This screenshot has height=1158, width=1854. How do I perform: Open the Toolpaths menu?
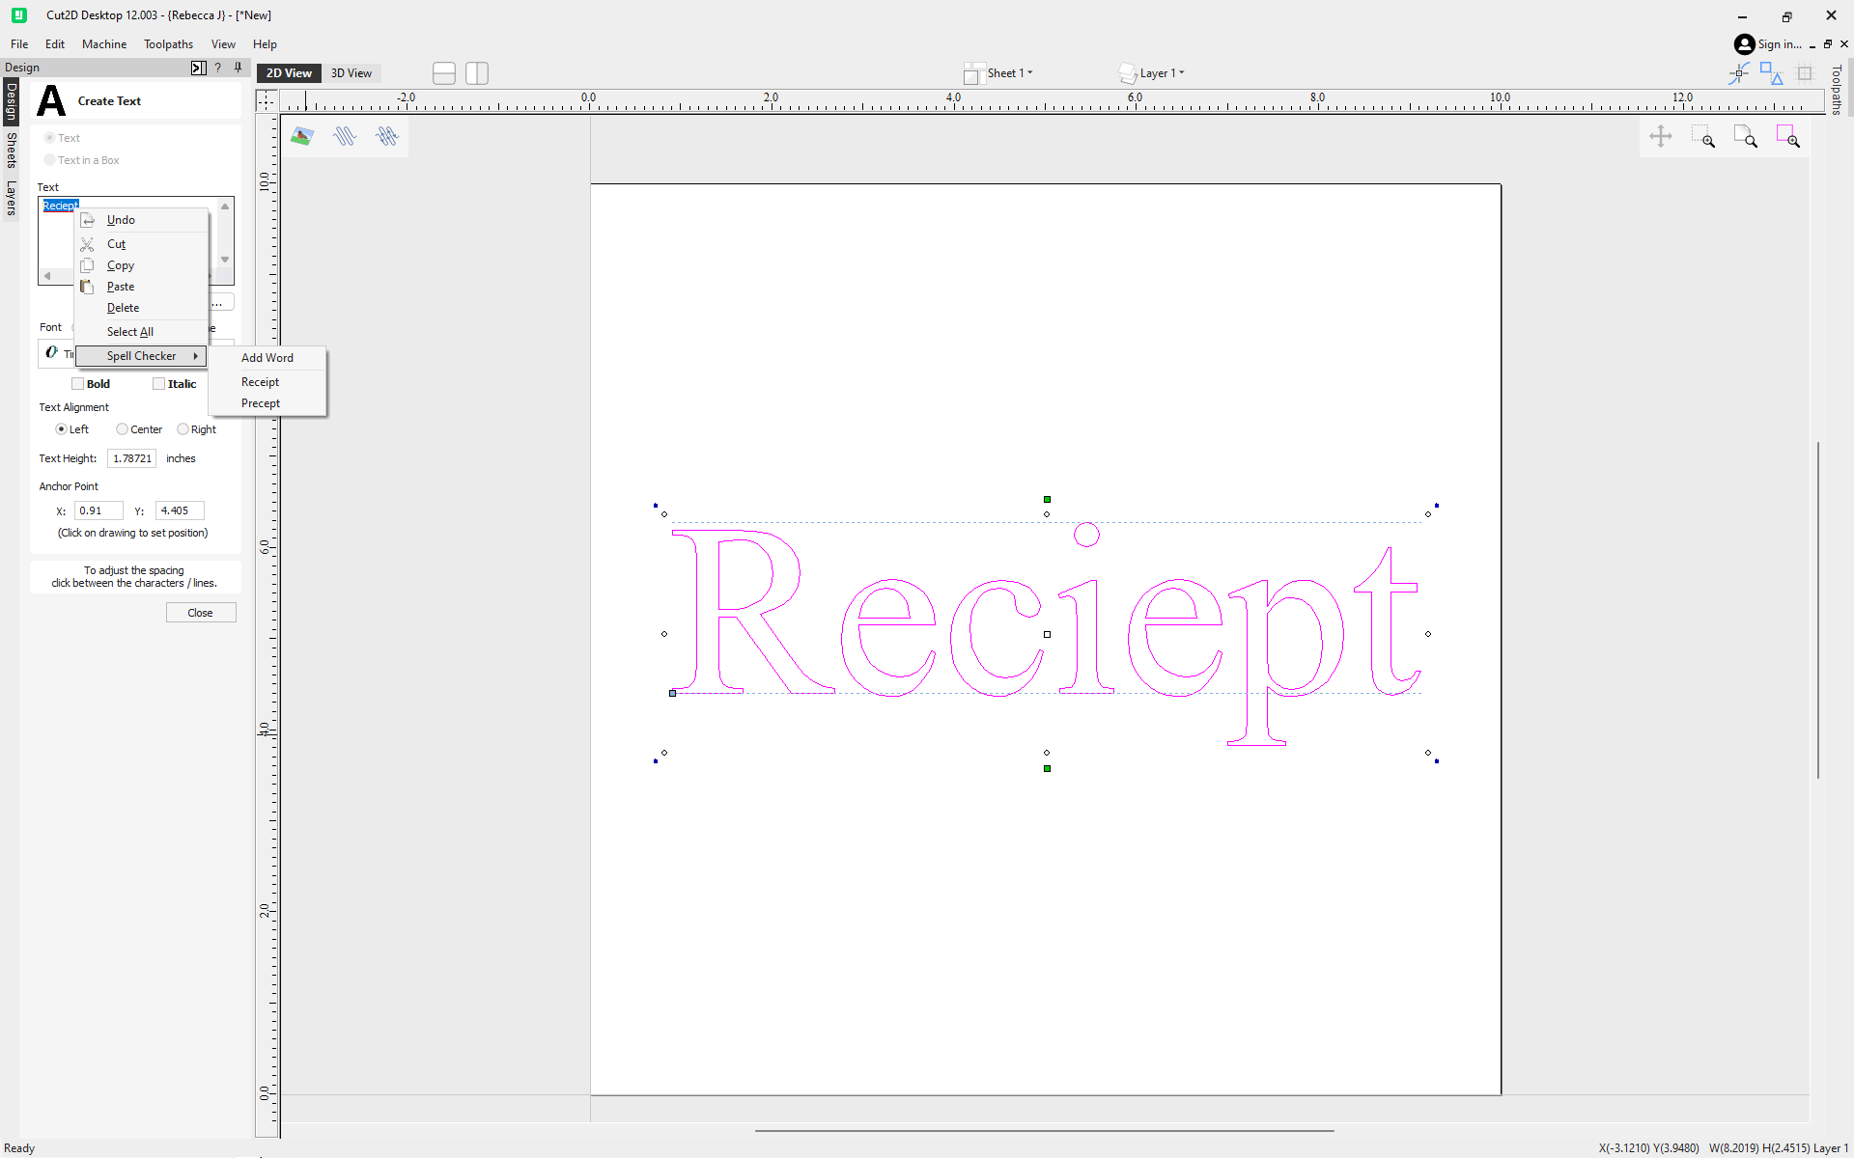point(169,44)
